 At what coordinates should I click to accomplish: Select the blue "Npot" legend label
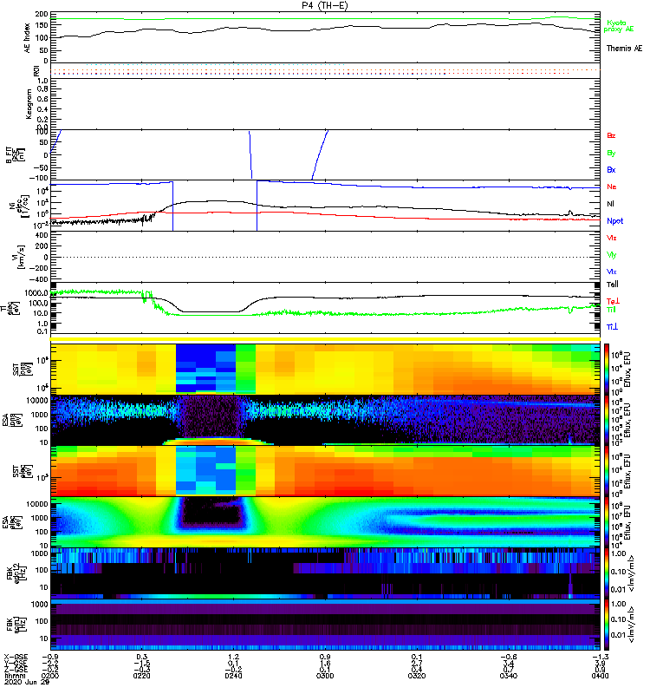tap(614, 221)
